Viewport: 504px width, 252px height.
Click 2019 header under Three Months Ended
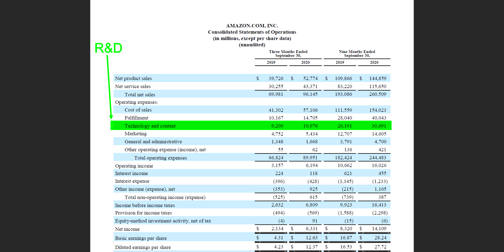point(271,62)
